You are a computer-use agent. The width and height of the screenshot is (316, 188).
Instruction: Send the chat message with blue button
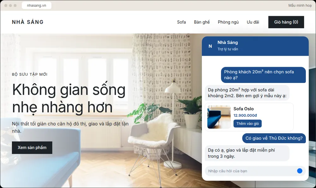click(x=300, y=171)
